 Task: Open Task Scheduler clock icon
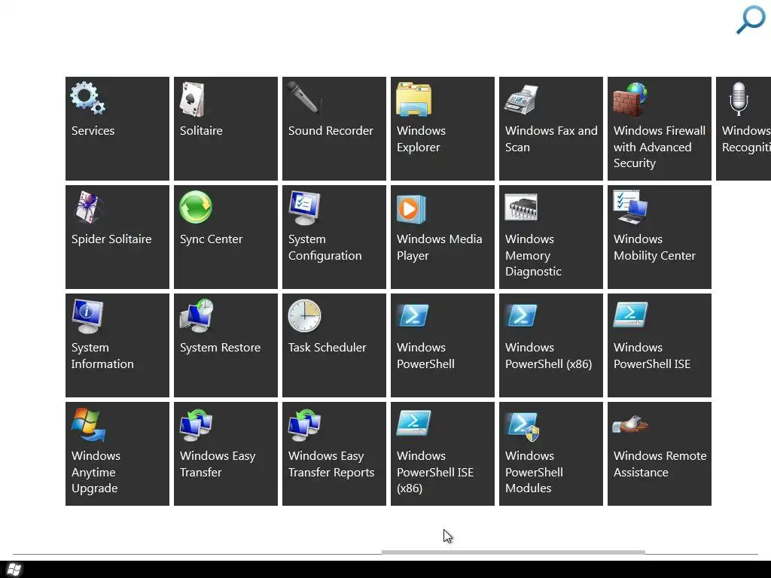(304, 315)
